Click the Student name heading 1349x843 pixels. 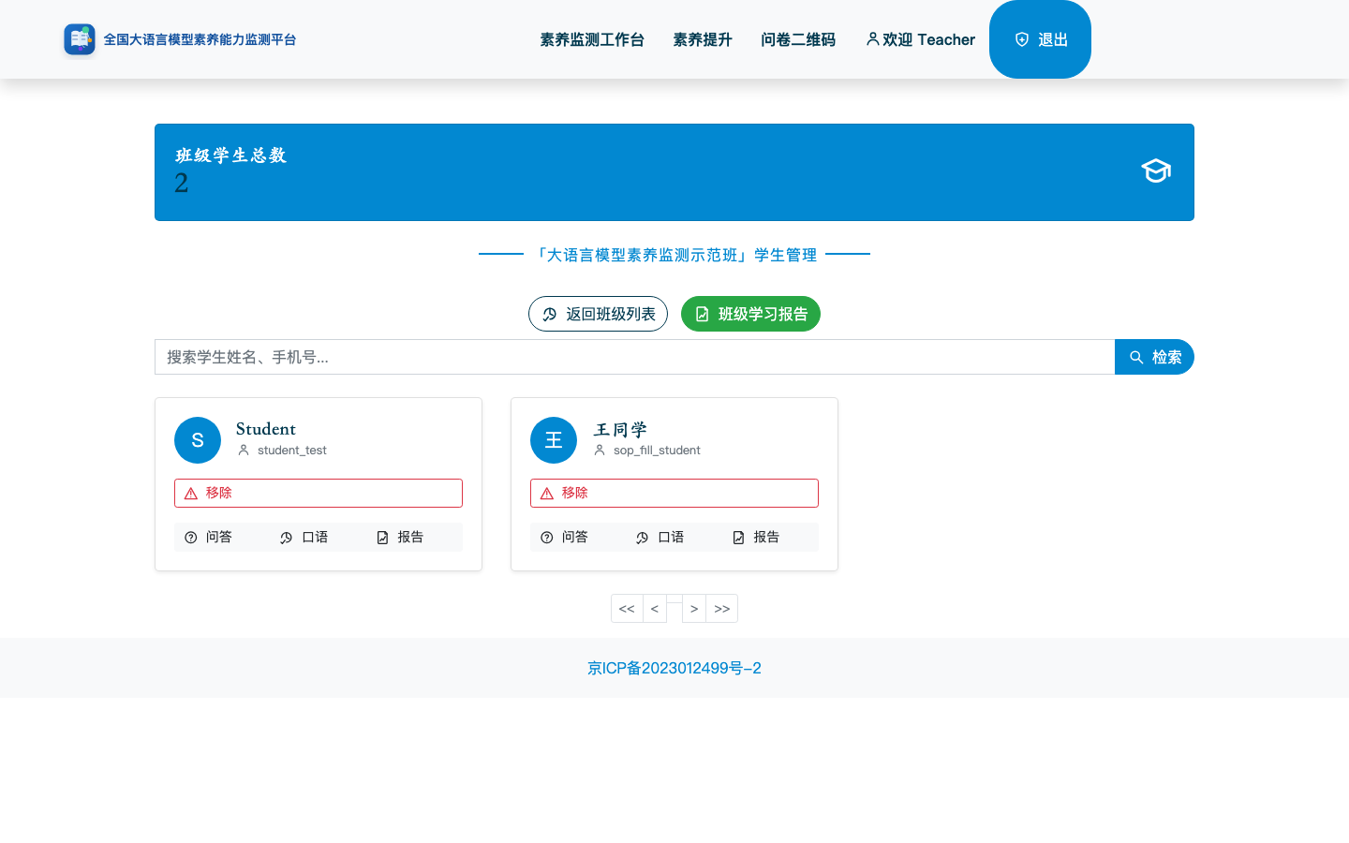click(266, 429)
